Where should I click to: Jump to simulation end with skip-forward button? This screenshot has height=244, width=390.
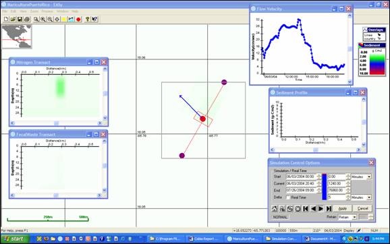pos(329,208)
